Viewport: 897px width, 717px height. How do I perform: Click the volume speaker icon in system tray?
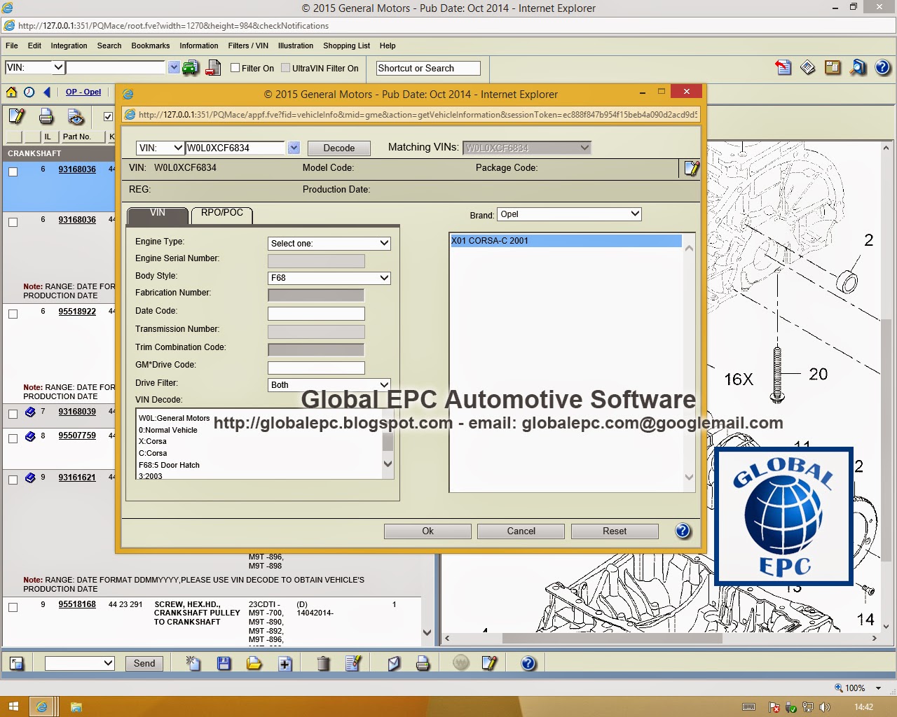[826, 707]
